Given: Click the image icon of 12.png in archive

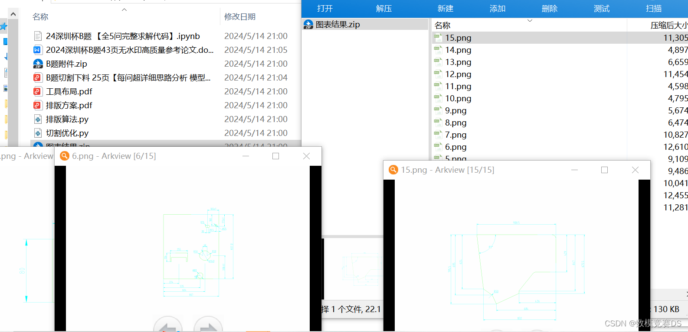Looking at the screenshot, I should (438, 74).
